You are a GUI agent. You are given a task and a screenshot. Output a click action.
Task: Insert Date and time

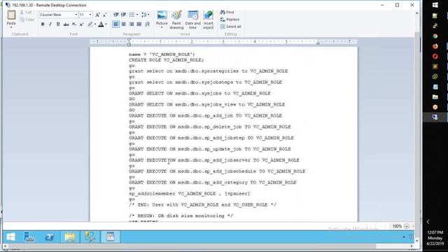[x=193, y=20]
